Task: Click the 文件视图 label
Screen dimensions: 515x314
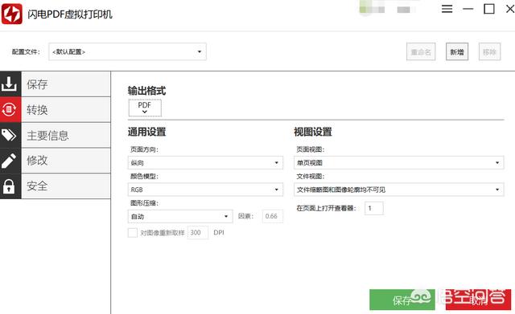Action: pyautogui.click(x=311, y=177)
